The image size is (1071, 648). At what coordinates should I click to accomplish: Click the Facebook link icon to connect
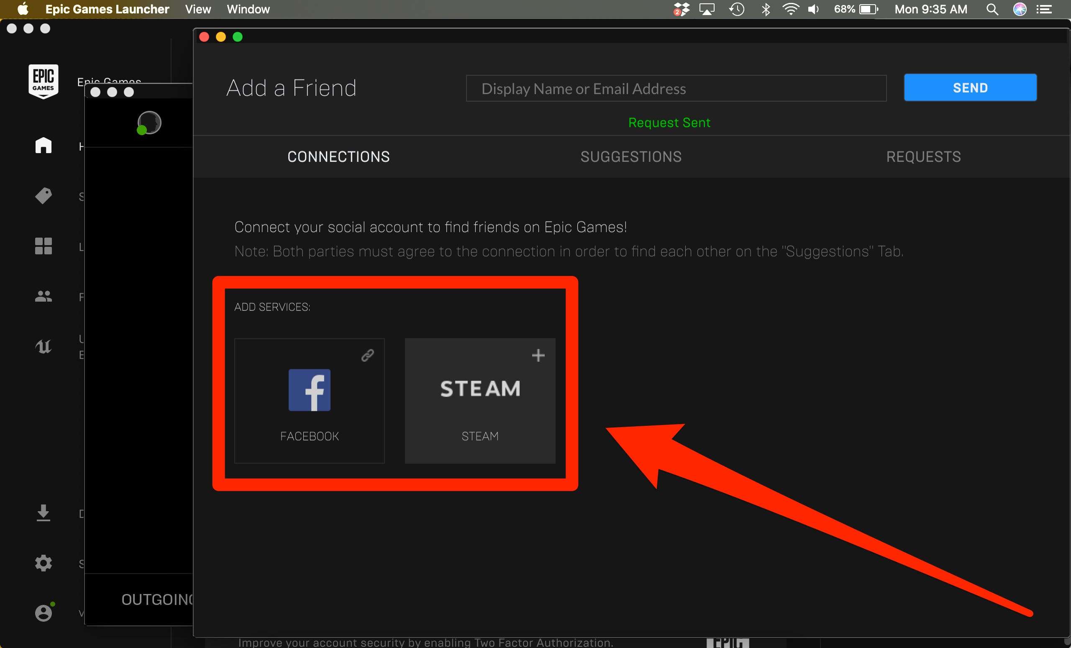click(367, 354)
